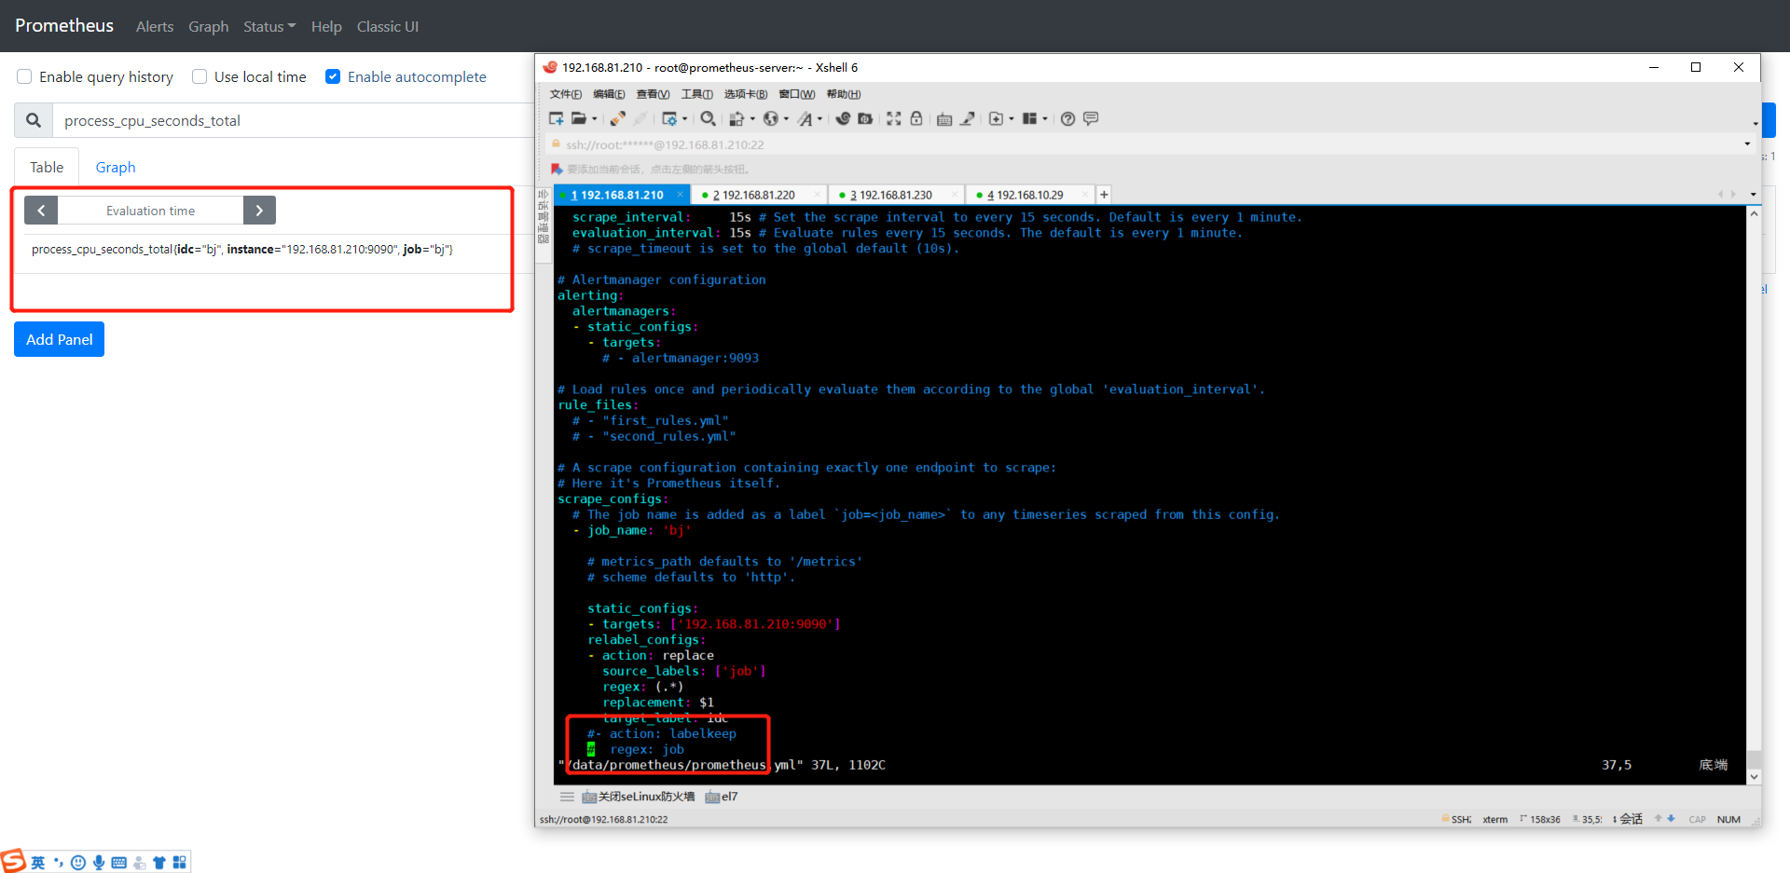Screen dimensions: 1790x873
Task: Click the Add Panel button
Action: click(59, 339)
